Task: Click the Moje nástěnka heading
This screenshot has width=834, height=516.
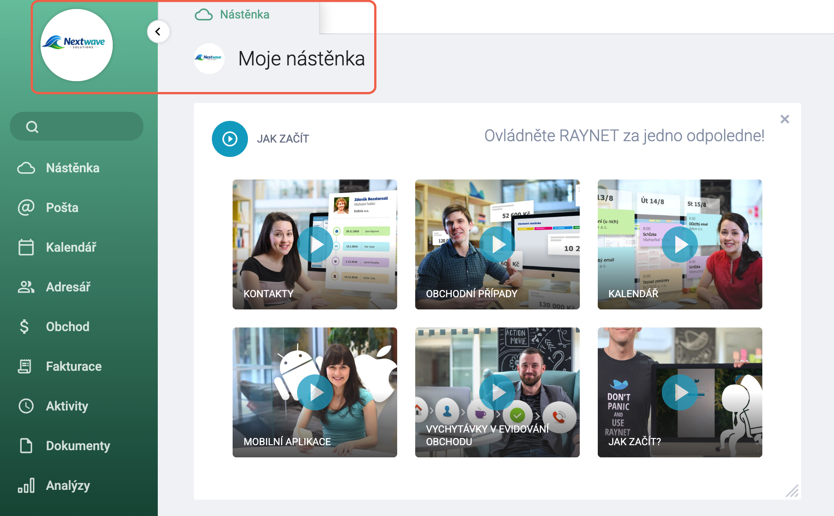Action: click(302, 59)
